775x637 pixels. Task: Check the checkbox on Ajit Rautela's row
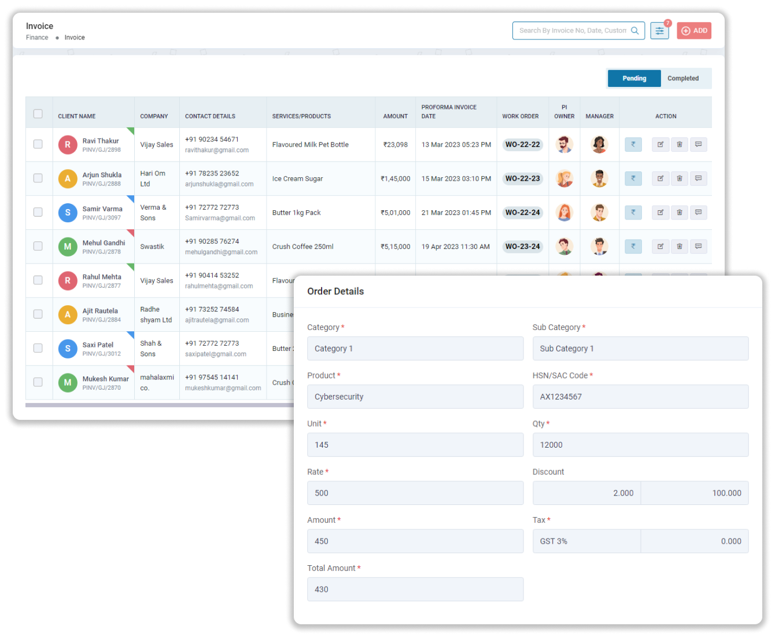39,314
